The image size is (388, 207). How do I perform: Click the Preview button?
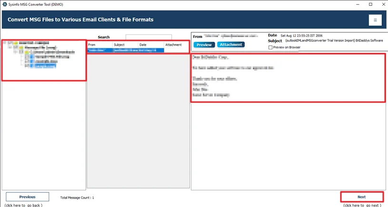204,45
